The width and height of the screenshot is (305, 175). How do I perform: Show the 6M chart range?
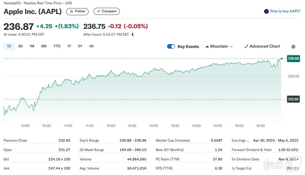click(44, 46)
